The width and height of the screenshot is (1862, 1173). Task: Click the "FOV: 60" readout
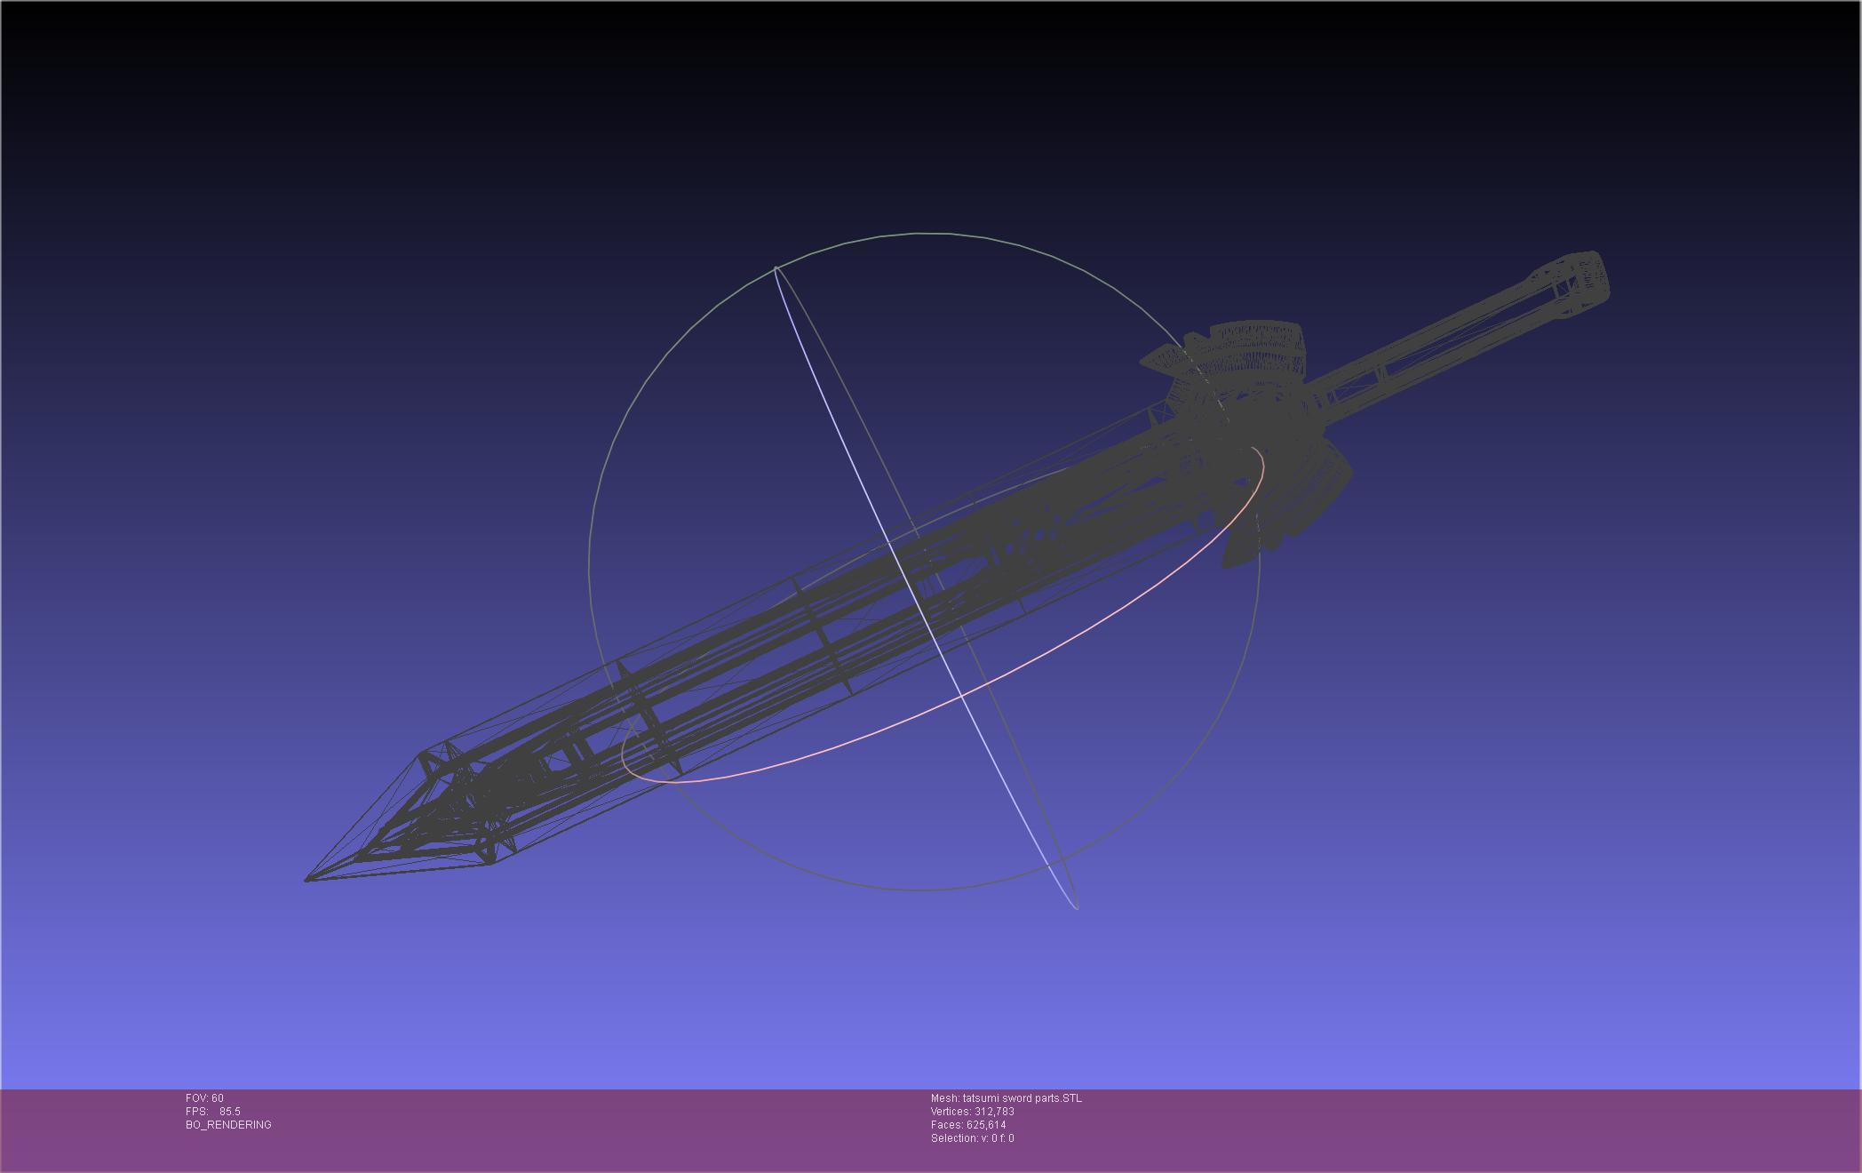(204, 1098)
